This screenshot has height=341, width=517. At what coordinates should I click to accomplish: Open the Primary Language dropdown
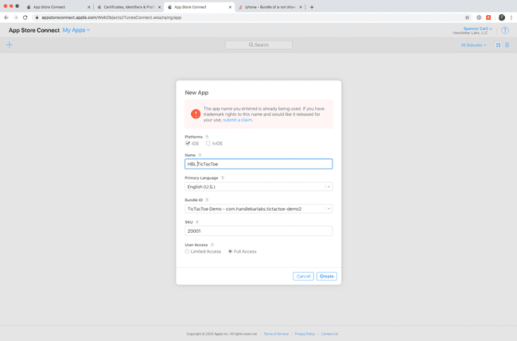[258, 187]
